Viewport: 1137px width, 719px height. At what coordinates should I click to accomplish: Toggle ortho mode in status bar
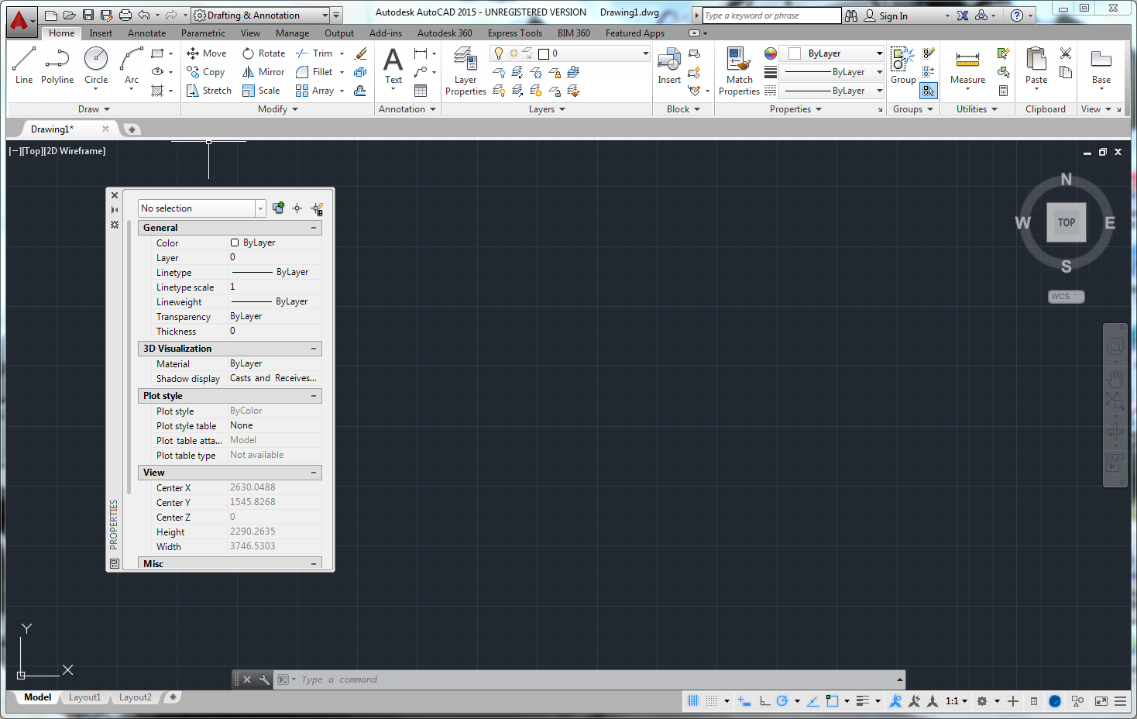(x=764, y=700)
